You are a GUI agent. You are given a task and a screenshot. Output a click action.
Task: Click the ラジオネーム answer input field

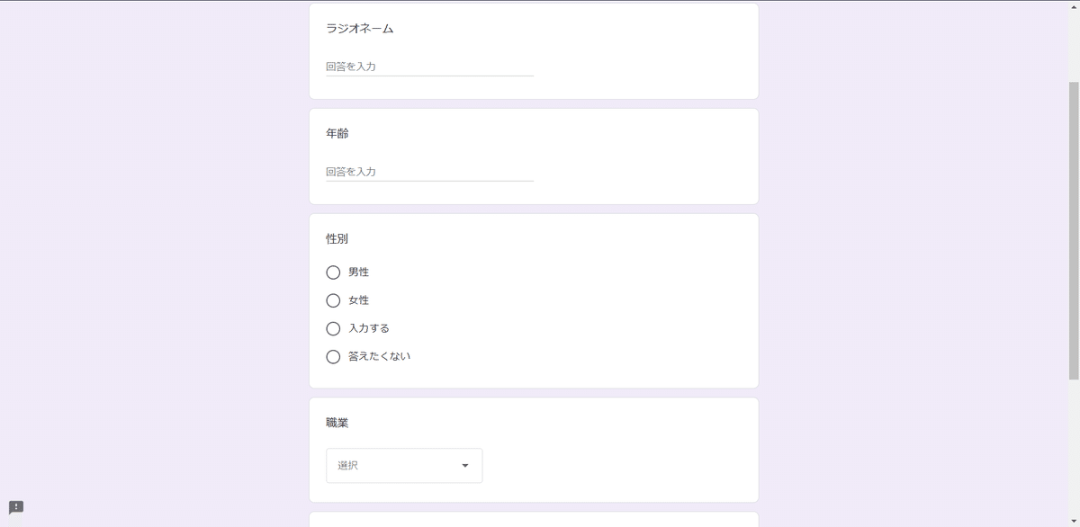tap(429, 67)
